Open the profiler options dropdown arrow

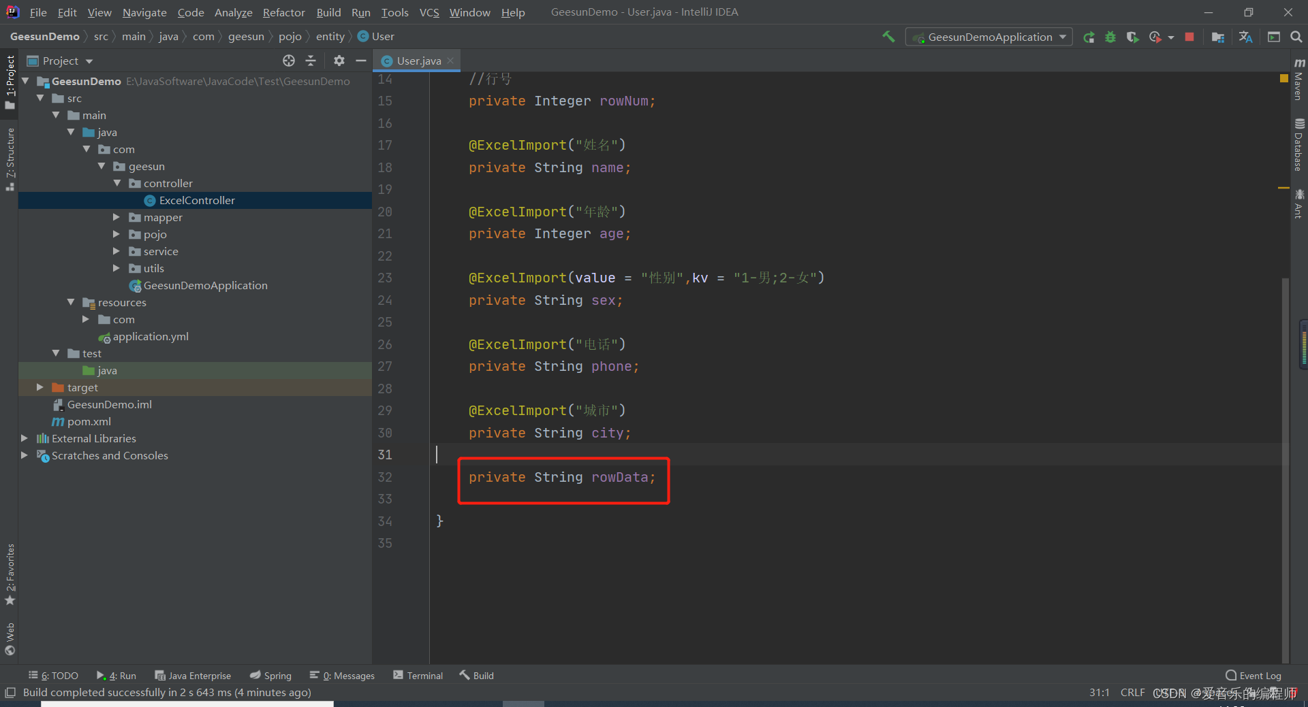1171,37
